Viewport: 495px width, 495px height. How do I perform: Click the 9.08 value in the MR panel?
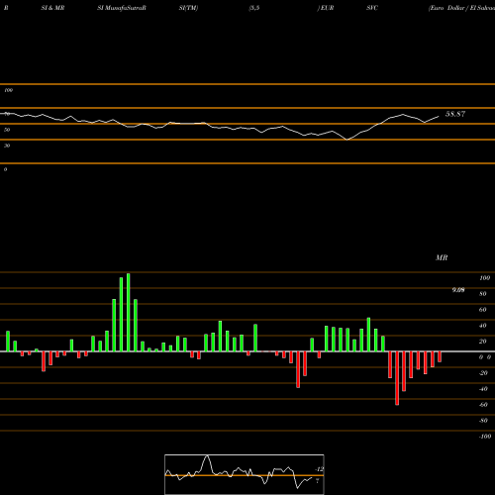pos(458,290)
